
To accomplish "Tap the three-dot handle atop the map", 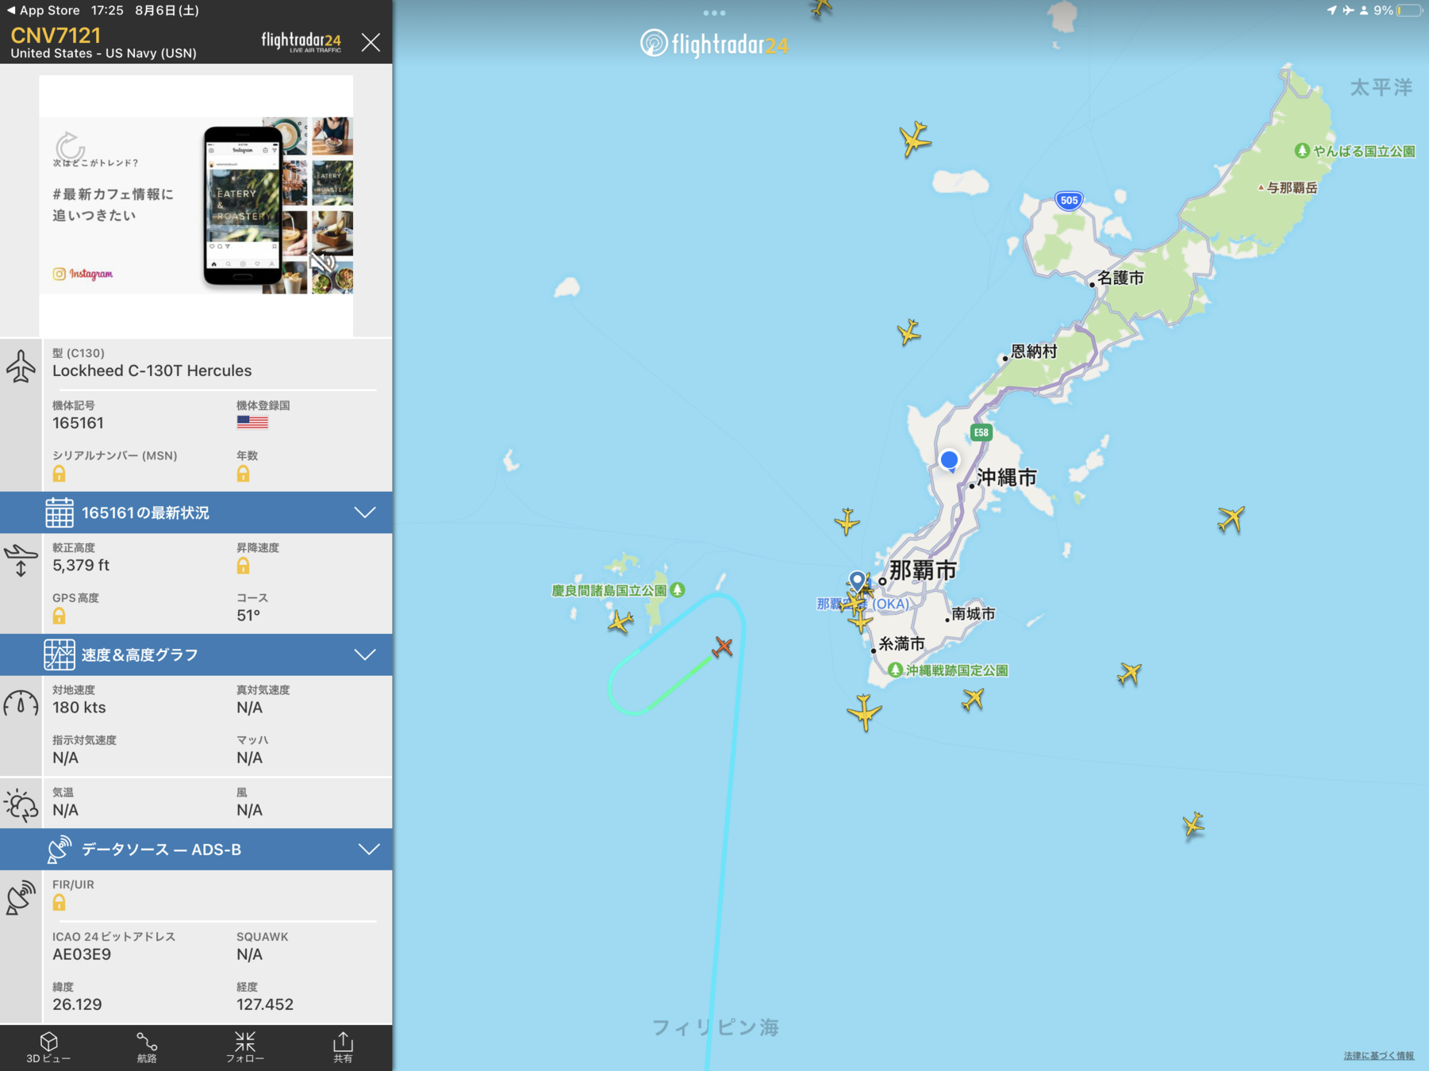I will click(x=714, y=13).
